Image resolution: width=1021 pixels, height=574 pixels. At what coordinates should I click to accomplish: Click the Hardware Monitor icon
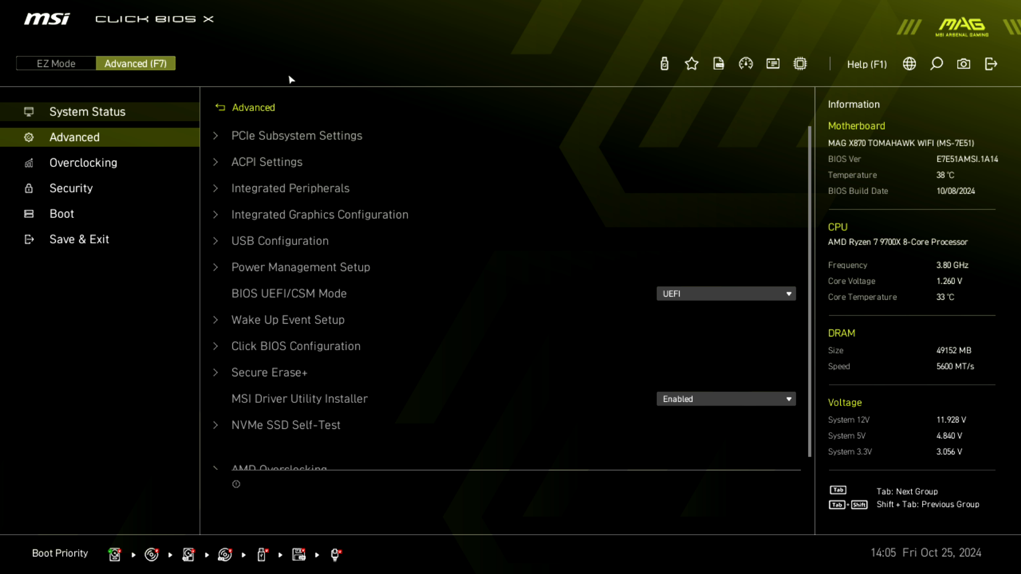tap(746, 64)
